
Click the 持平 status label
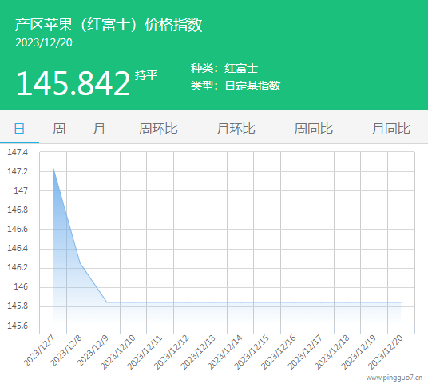coord(146,75)
